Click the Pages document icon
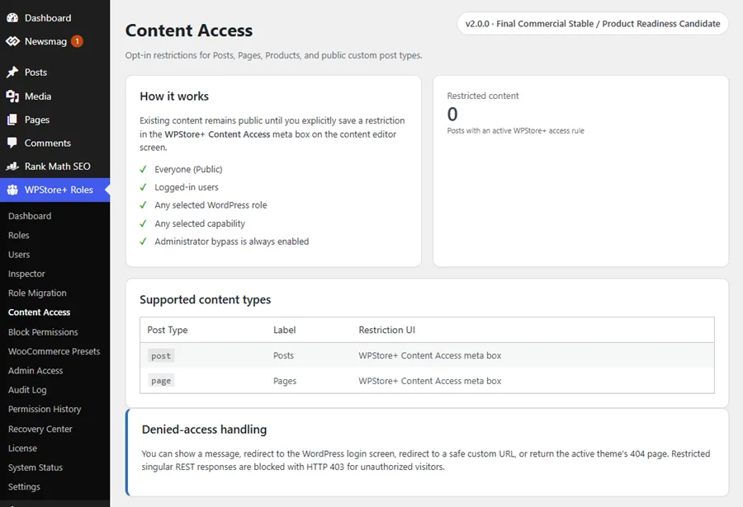This screenshot has width=743, height=507. [x=12, y=120]
